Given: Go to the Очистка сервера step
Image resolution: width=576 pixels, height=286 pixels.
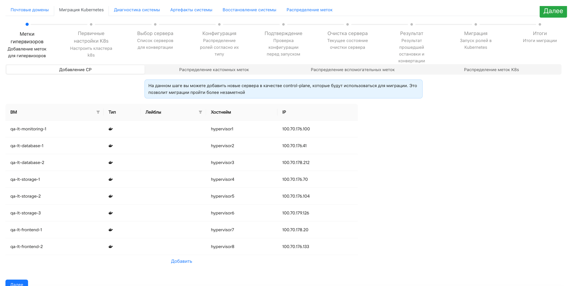Looking at the screenshot, I should 347,37.
